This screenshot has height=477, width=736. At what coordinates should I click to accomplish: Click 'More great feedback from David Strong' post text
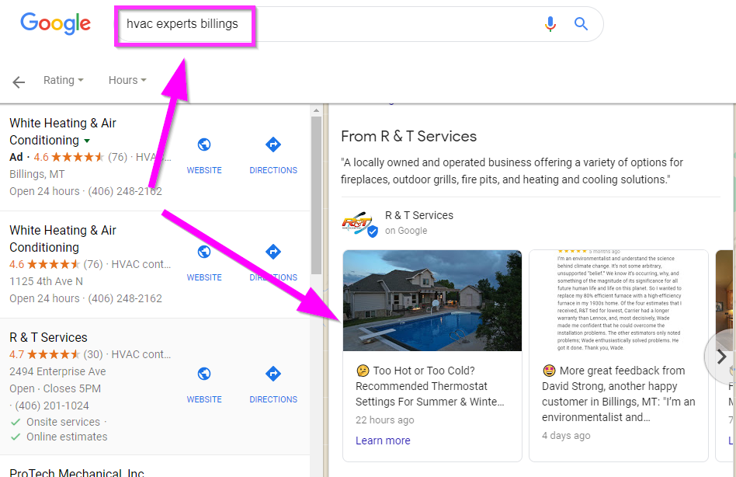[x=618, y=393]
